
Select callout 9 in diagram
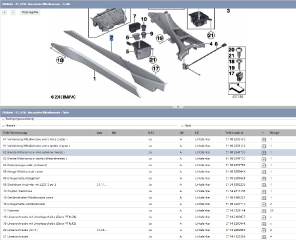pyautogui.click(x=152, y=33)
